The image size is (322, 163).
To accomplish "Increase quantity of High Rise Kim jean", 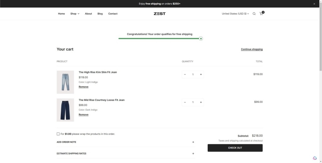I will click(201, 74).
